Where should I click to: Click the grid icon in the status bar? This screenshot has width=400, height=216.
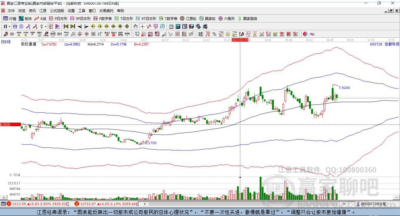(3, 204)
